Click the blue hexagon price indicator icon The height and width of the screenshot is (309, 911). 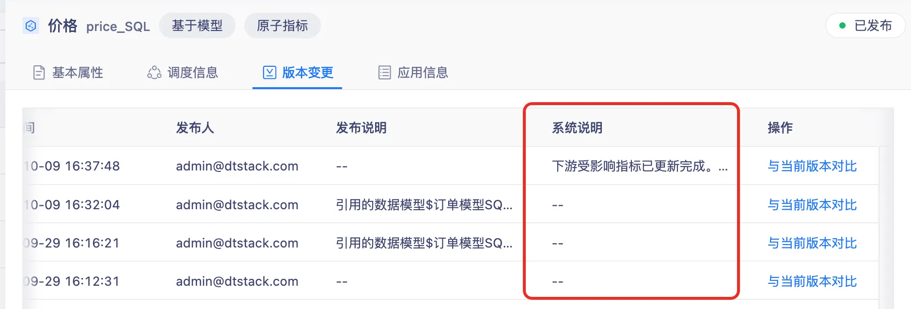[31, 26]
